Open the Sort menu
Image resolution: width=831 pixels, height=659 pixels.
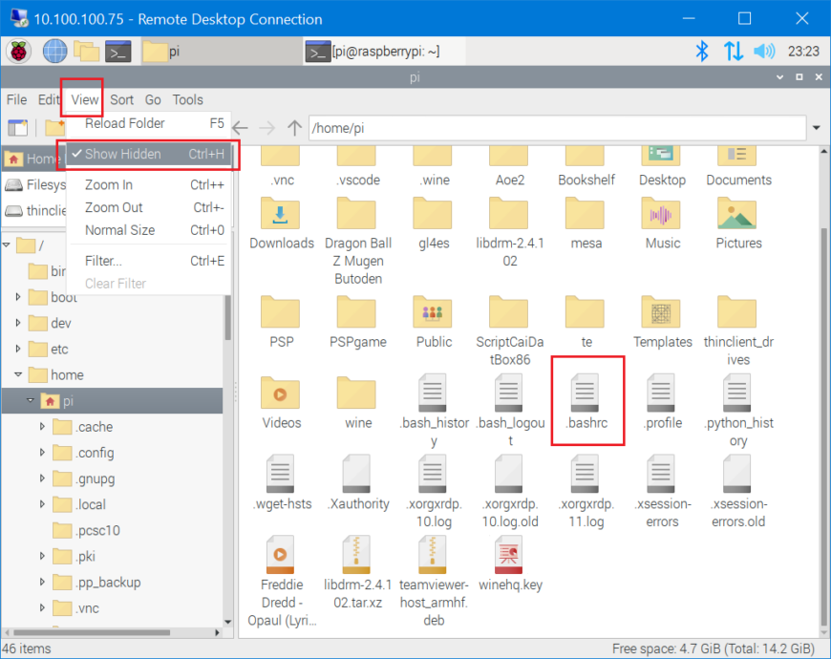click(121, 99)
